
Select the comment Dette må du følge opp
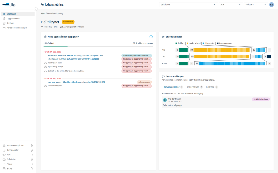coord(172,105)
